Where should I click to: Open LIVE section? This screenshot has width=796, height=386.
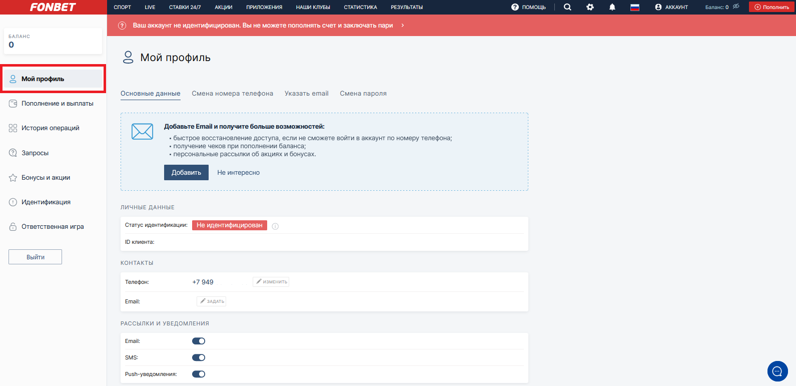click(150, 7)
